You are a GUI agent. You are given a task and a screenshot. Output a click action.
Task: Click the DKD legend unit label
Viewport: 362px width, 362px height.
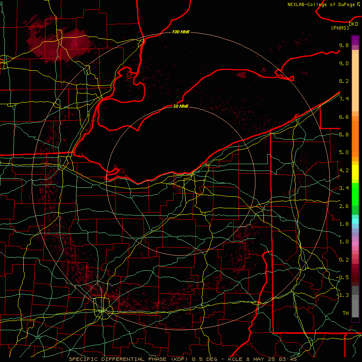click(x=354, y=24)
